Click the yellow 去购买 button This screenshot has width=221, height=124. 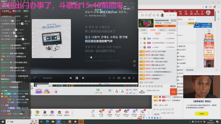[202, 114]
